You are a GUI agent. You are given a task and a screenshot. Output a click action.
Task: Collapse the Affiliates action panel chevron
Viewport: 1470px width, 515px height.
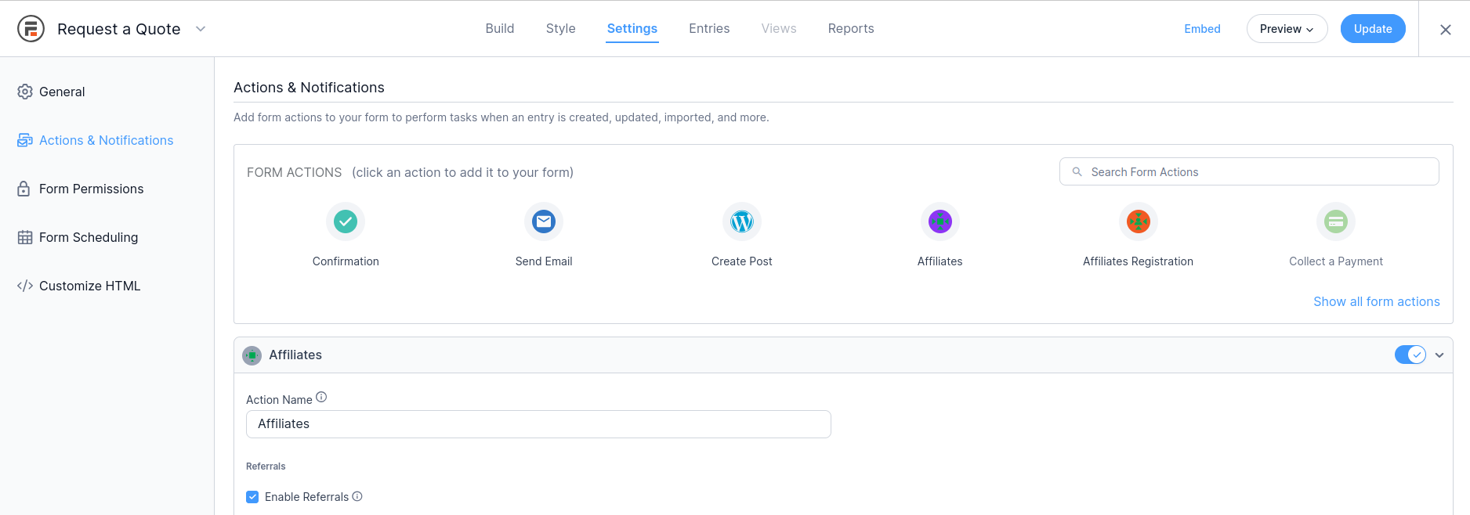(1439, 355)
